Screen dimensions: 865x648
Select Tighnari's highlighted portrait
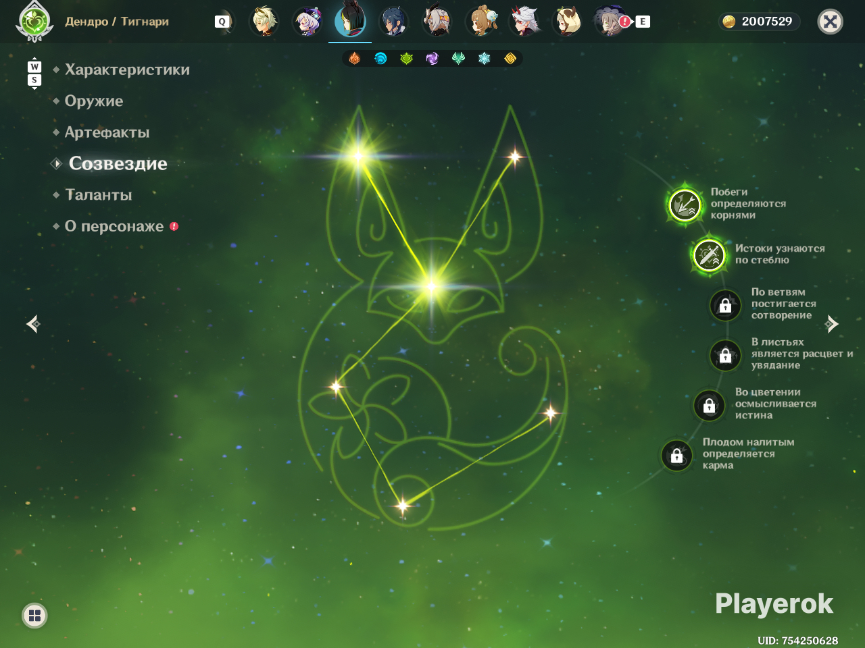point(350,20)
